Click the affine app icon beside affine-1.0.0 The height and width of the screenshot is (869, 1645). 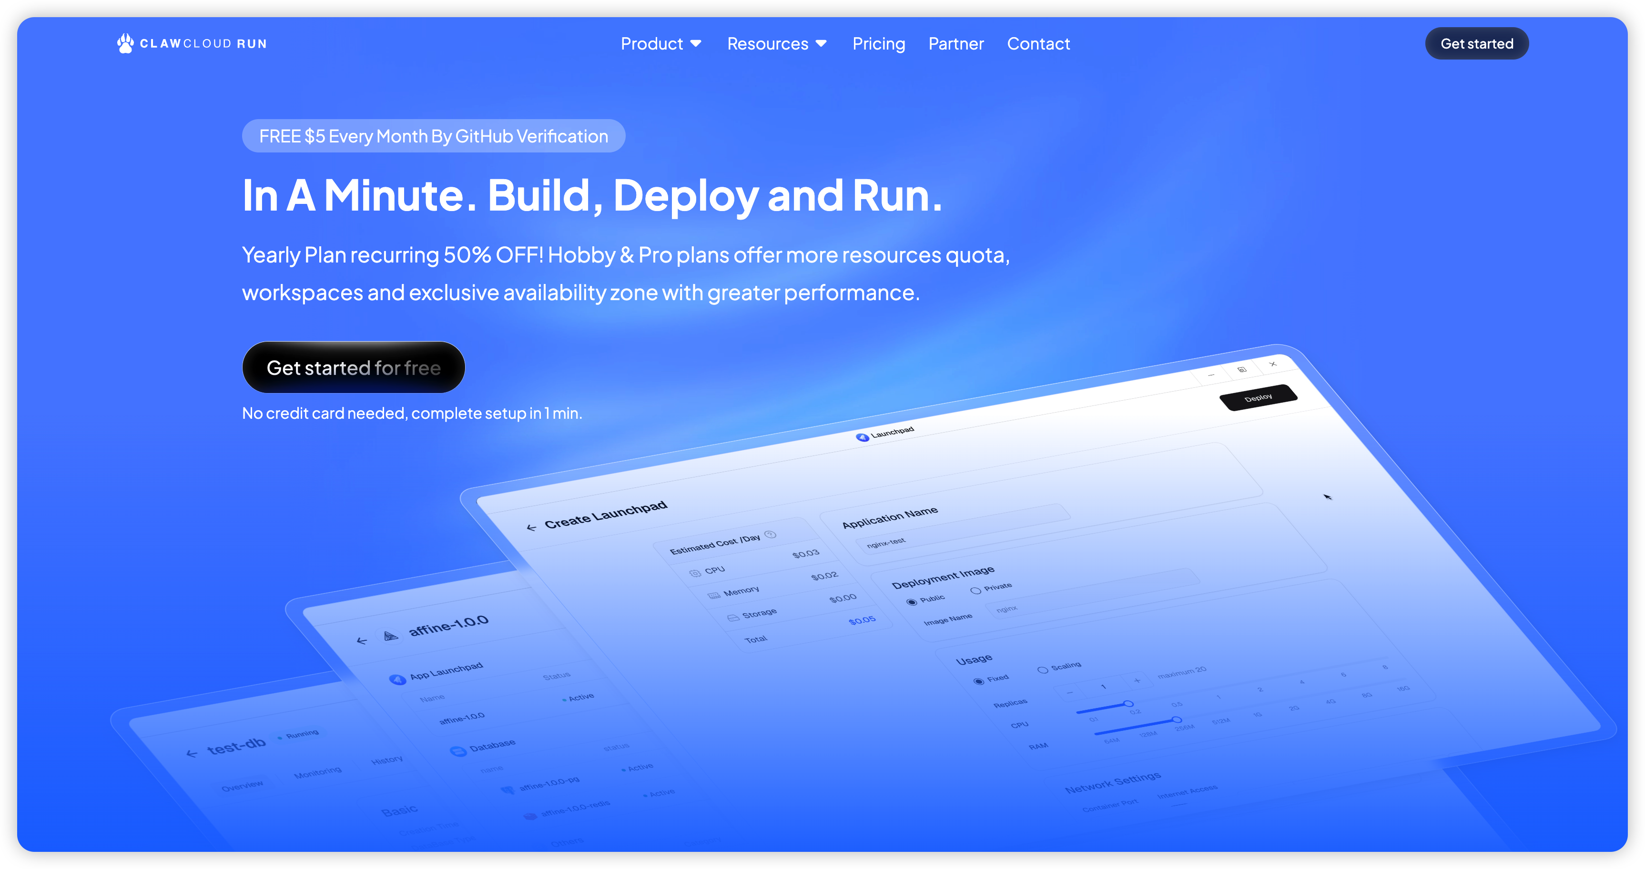[390, 635]
